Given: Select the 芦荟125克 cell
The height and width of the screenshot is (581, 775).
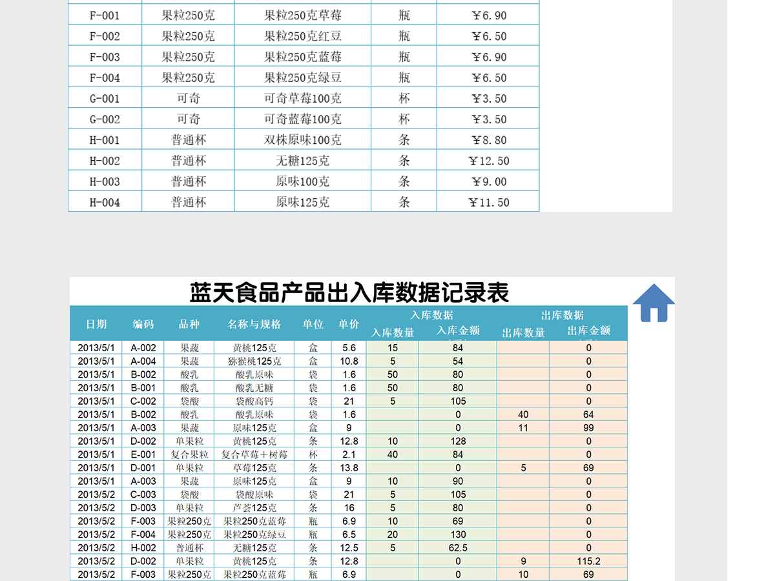Looking at the screenshot, I should pyautogui.click(x=254, y=508).
